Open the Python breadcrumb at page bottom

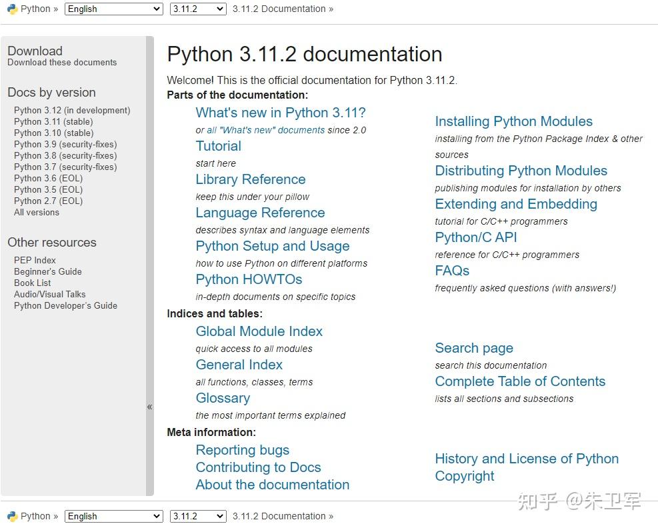[35, 515]
